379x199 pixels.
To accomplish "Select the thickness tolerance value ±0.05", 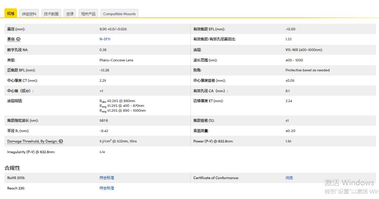I will [290, 81].
